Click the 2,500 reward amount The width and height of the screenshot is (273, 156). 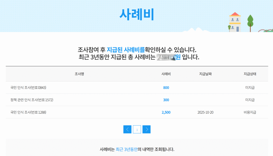click(166, 112)
